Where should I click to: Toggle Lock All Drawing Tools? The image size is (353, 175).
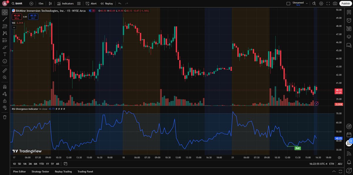[5, 101]
